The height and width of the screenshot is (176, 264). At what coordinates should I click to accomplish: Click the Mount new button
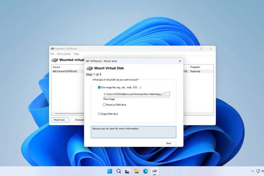tap(60, 120)
